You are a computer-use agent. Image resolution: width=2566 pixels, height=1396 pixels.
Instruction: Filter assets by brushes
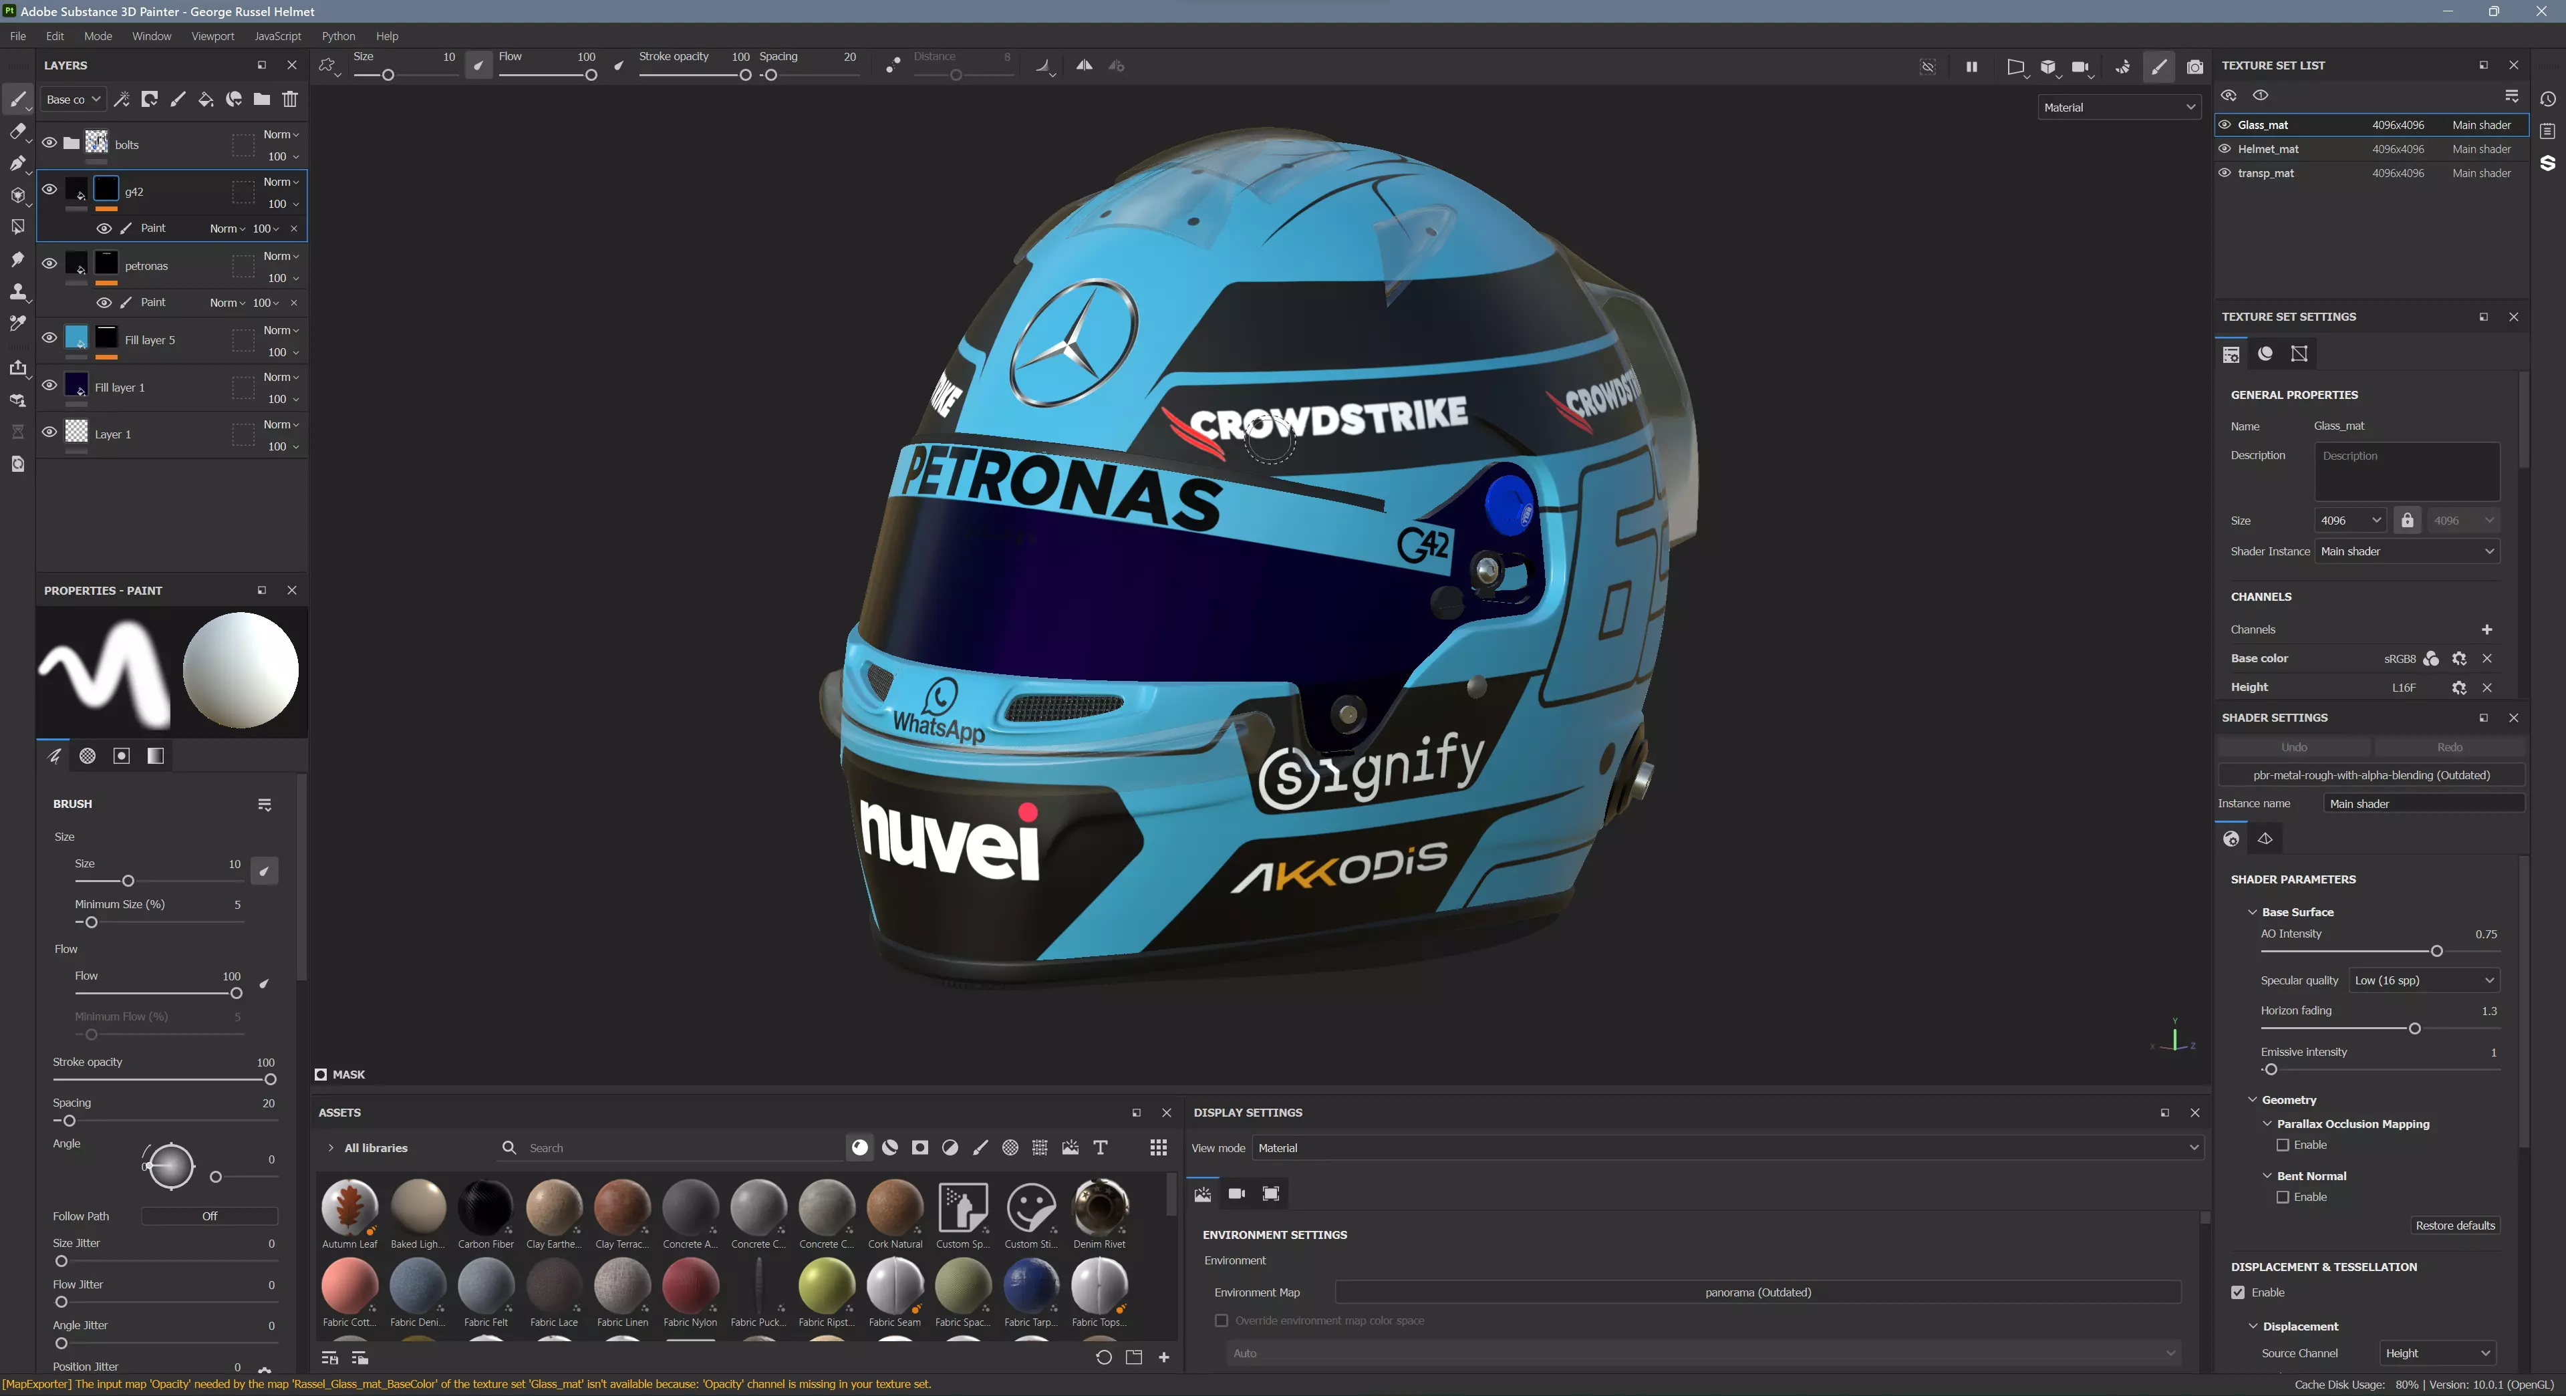coord(980,1148)
